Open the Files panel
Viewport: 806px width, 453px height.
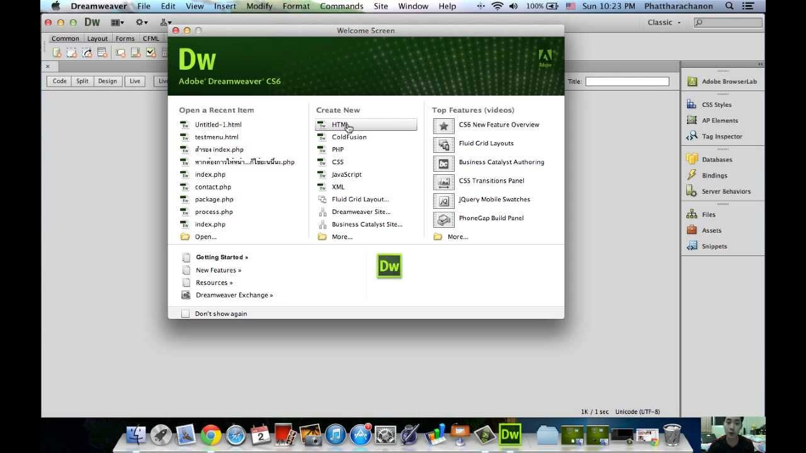pos(702,215)
